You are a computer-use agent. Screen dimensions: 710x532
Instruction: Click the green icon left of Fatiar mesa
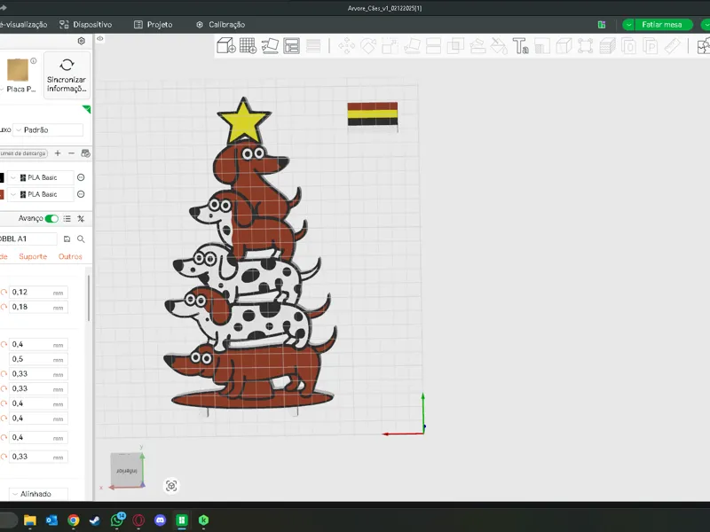602,25
